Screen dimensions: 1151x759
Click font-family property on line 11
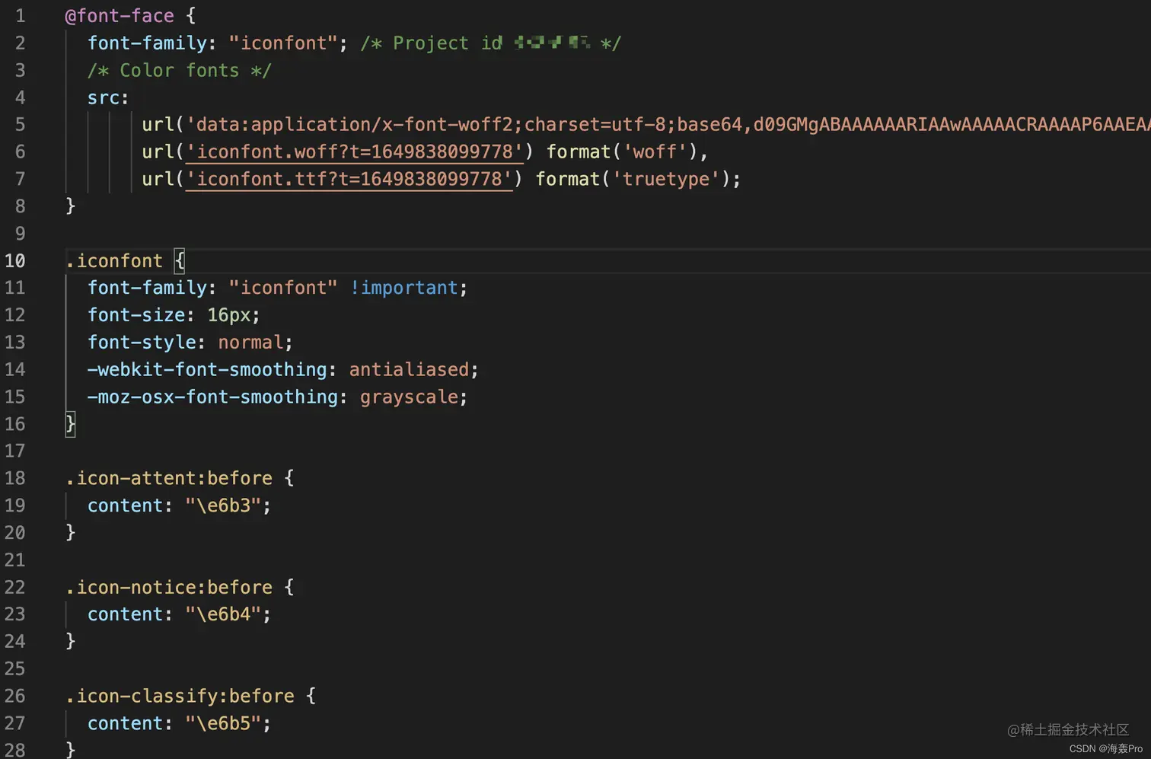[x=147, y=288]
